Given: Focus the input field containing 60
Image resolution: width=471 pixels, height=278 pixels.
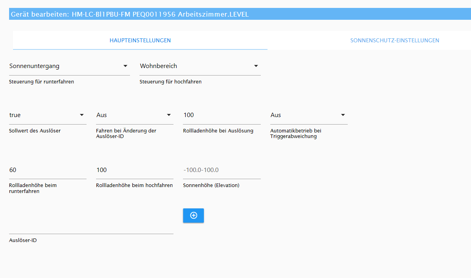Looking at the screenshot, I should [47, 170].
